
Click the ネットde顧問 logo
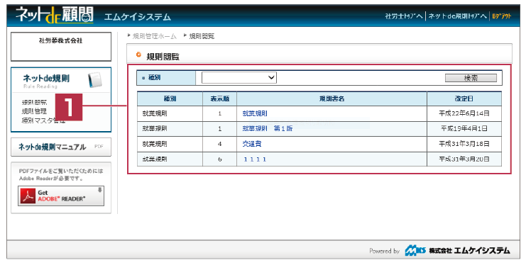point(55,16)
